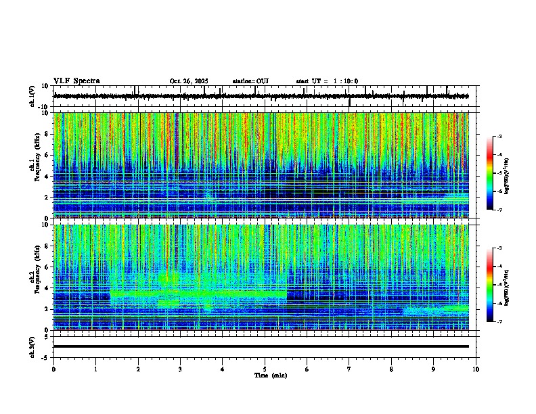Click time axis tick label "6"

[x=307, y=369]
